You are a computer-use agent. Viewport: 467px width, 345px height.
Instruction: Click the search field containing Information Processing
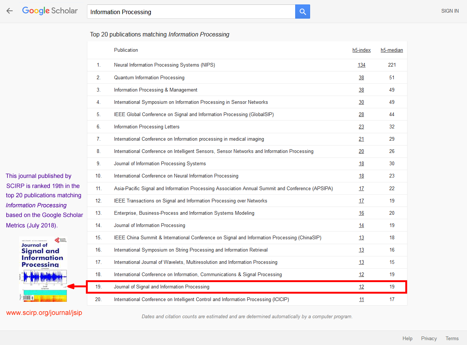(191, 12)
